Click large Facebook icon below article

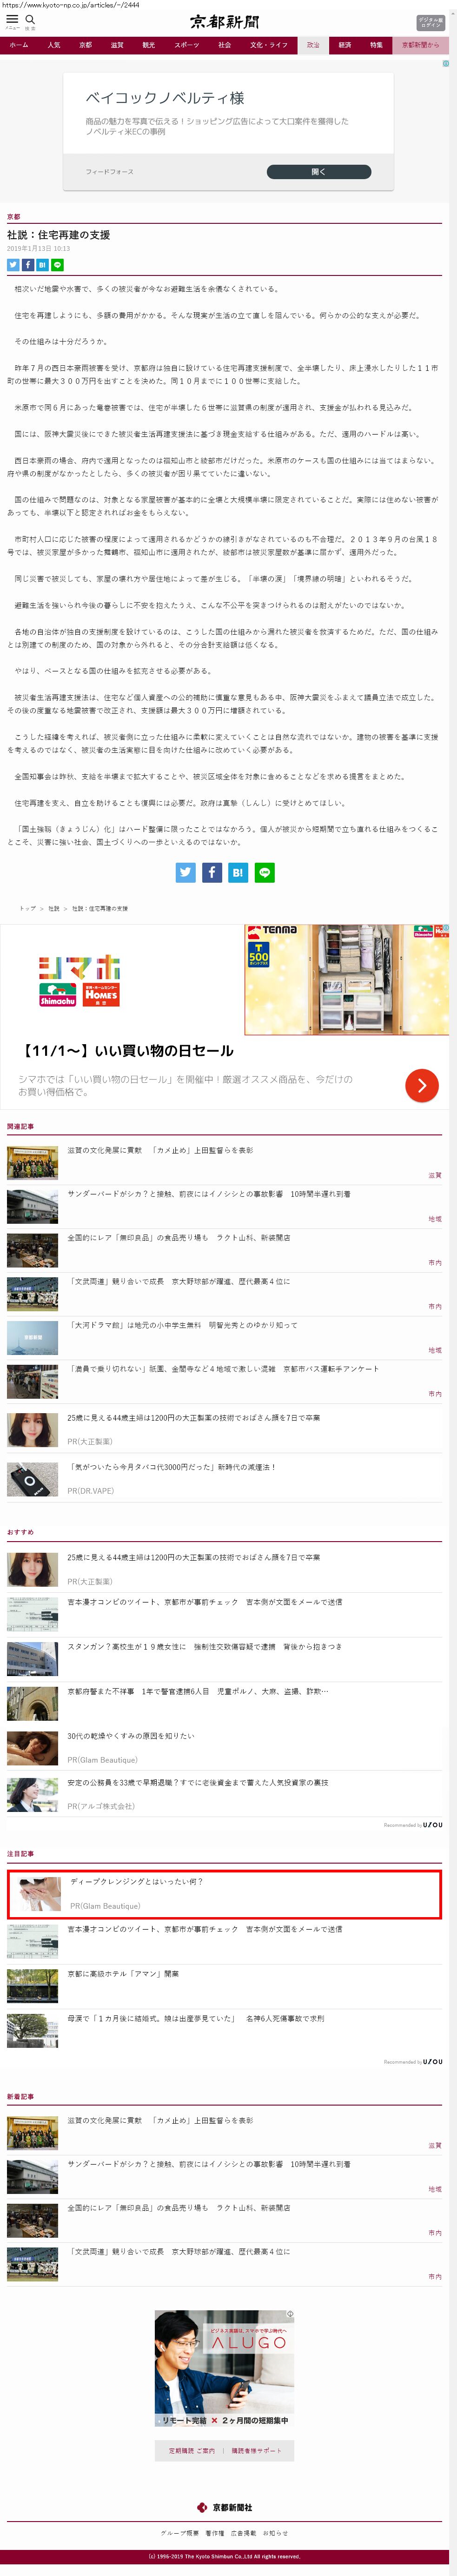[x=212, y=872]
